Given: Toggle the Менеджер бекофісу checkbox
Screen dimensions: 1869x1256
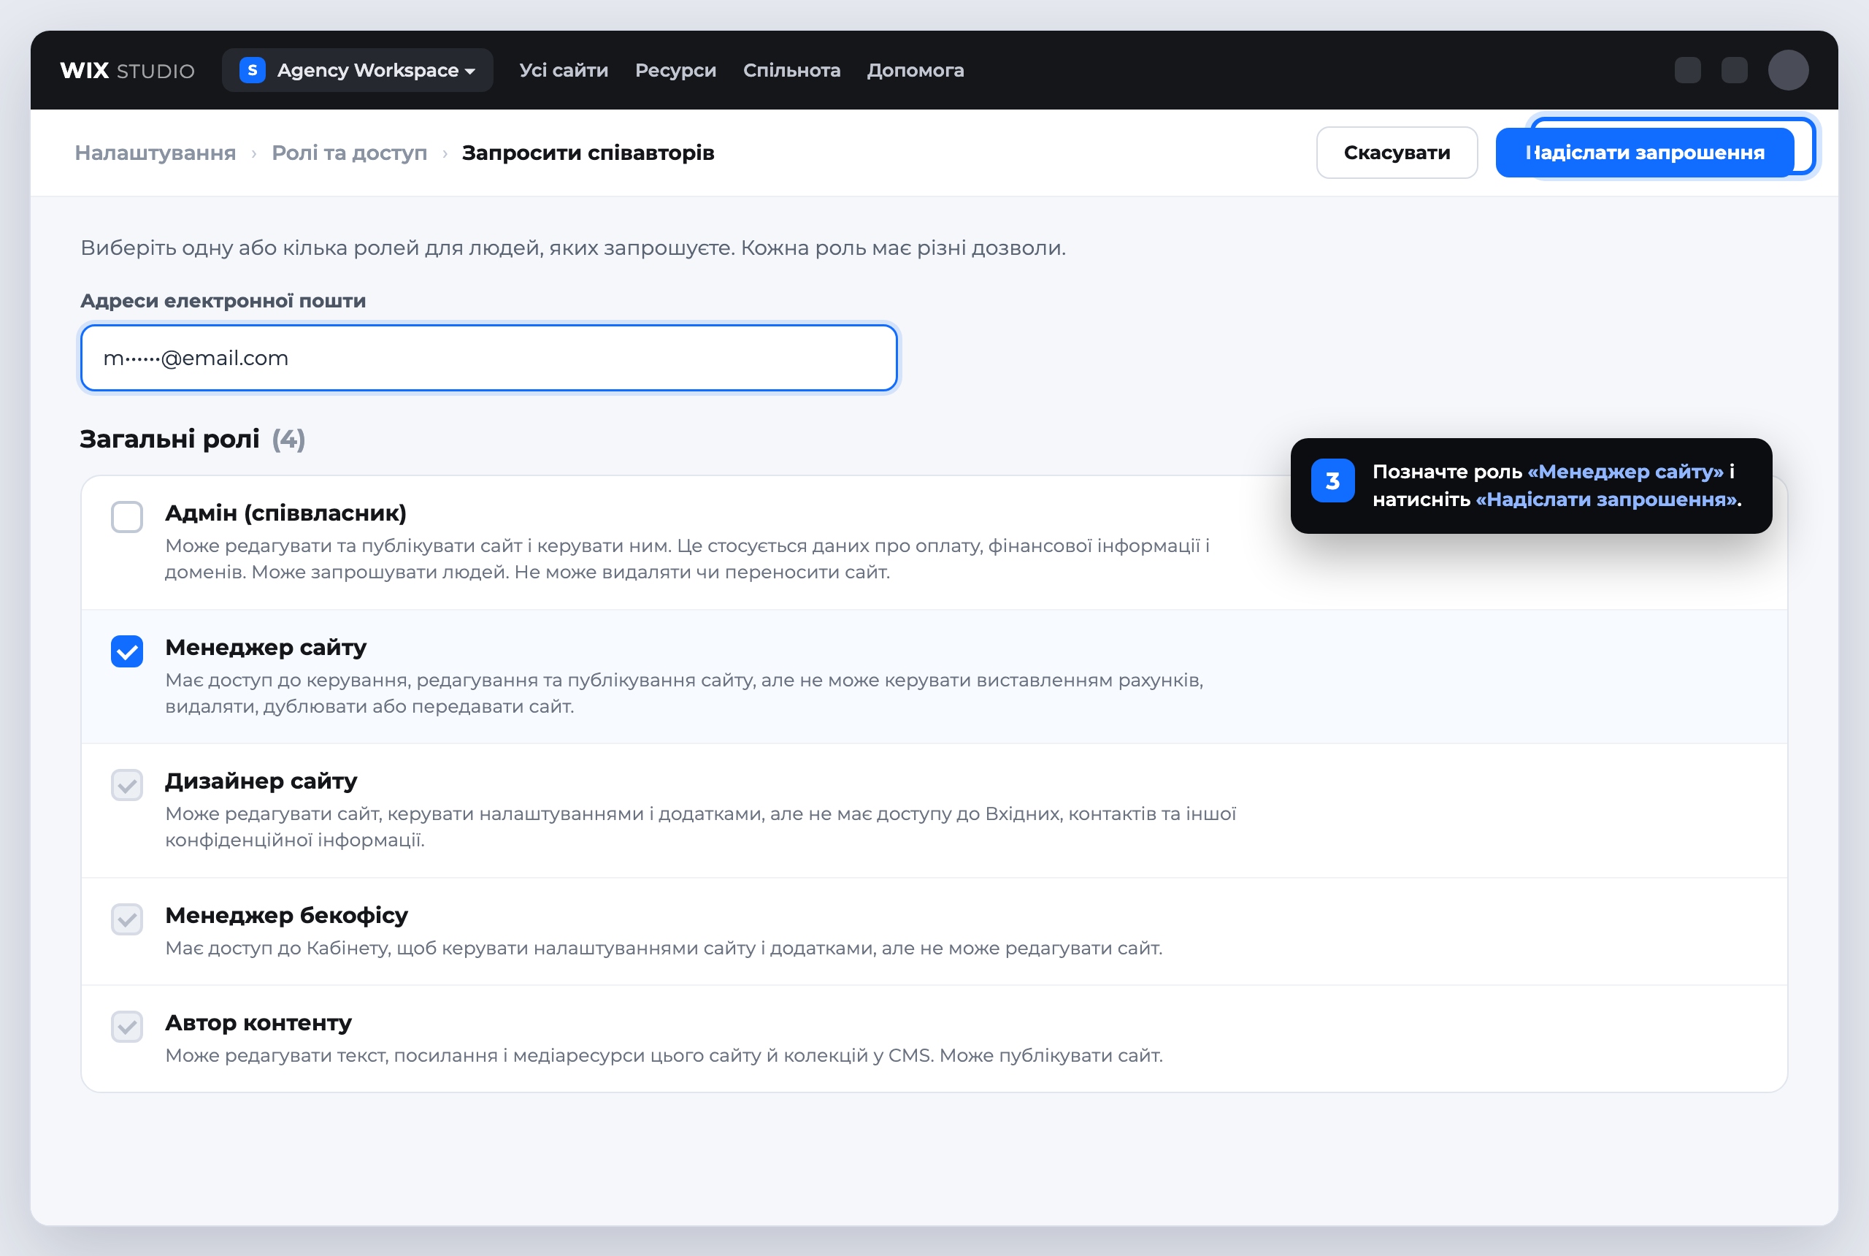Looking at the screenshot, I should [x=127, y=919].
